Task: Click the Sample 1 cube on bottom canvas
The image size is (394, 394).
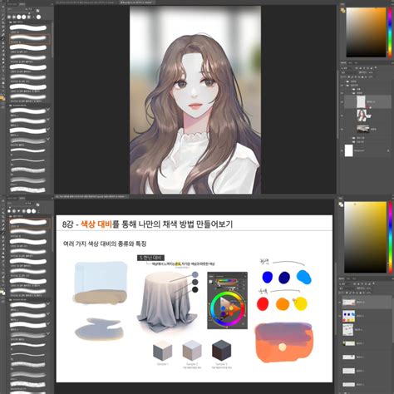Action: point(163,350)
